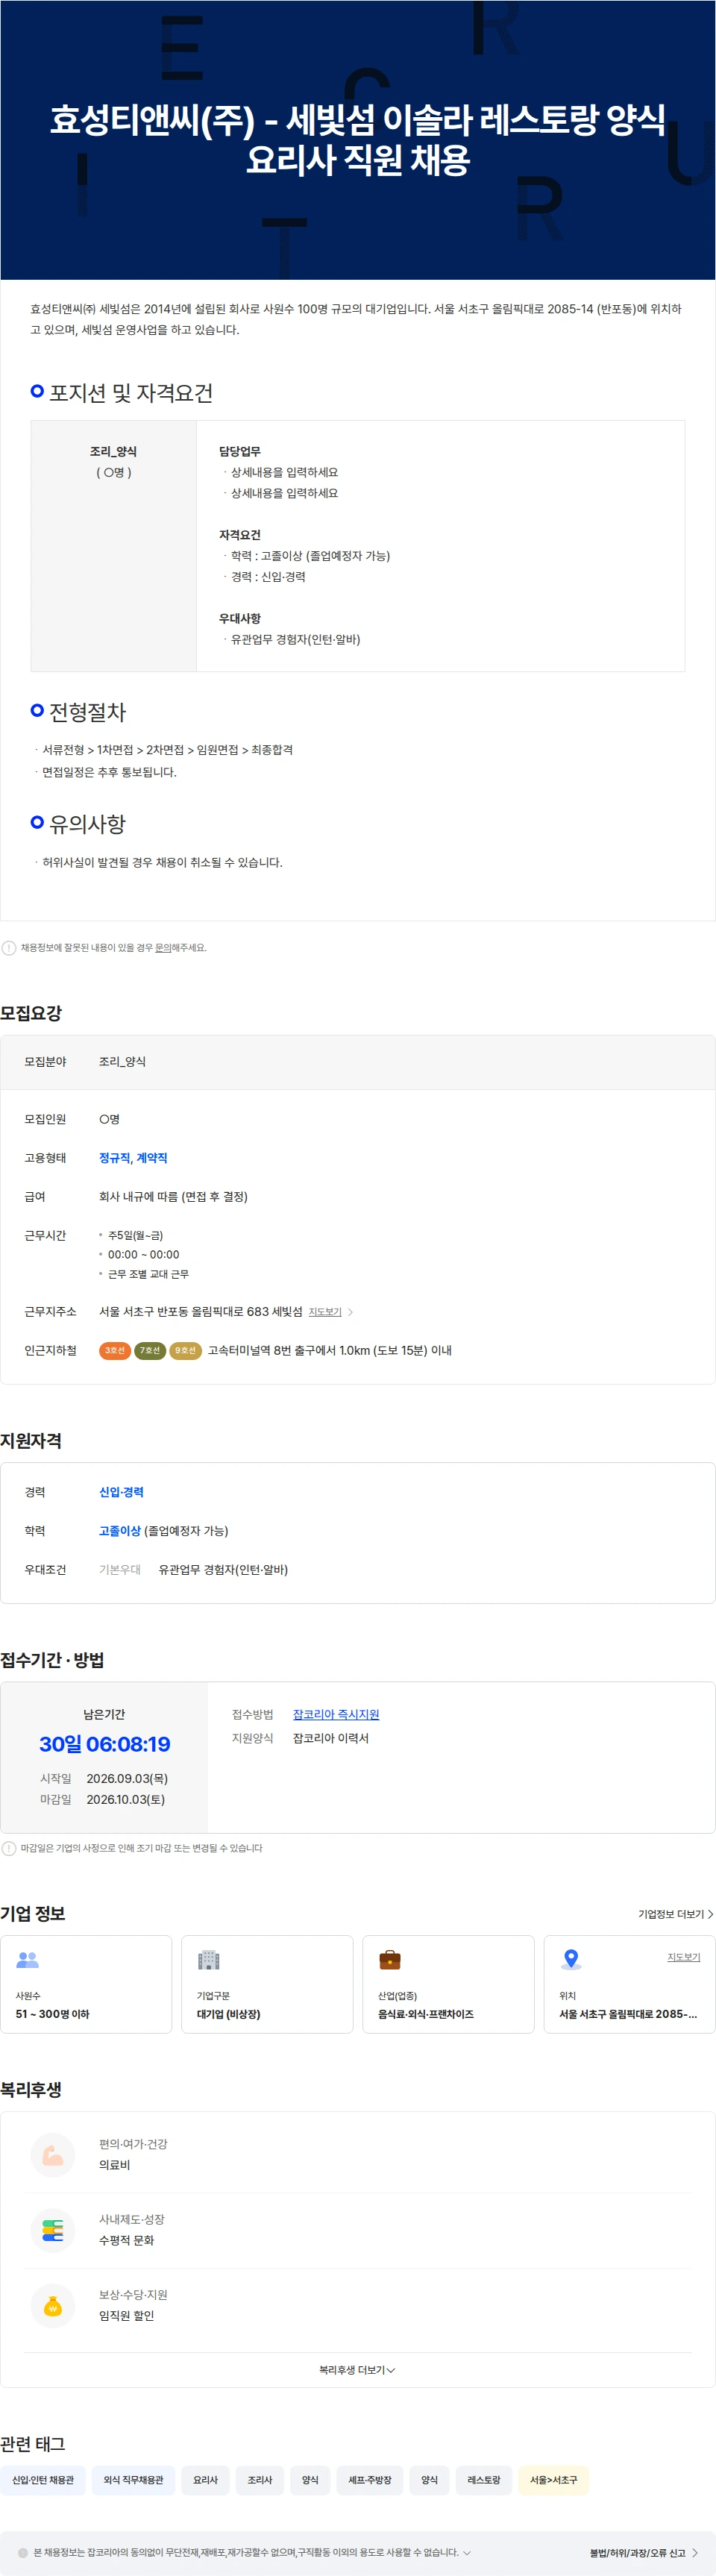The width and height of the screenshot is (716, 2576).
Task: Click the location pin icon
Action: click(571, 1959)
